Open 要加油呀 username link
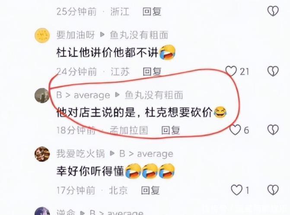 click(76, 35)
